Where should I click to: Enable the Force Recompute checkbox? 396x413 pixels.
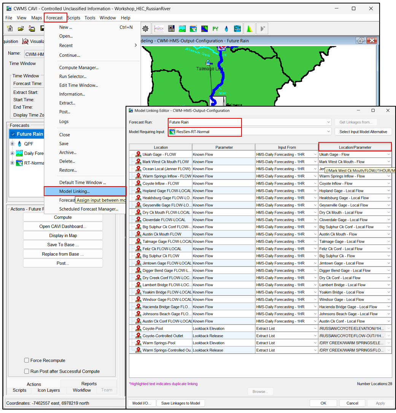pos(27,360)
